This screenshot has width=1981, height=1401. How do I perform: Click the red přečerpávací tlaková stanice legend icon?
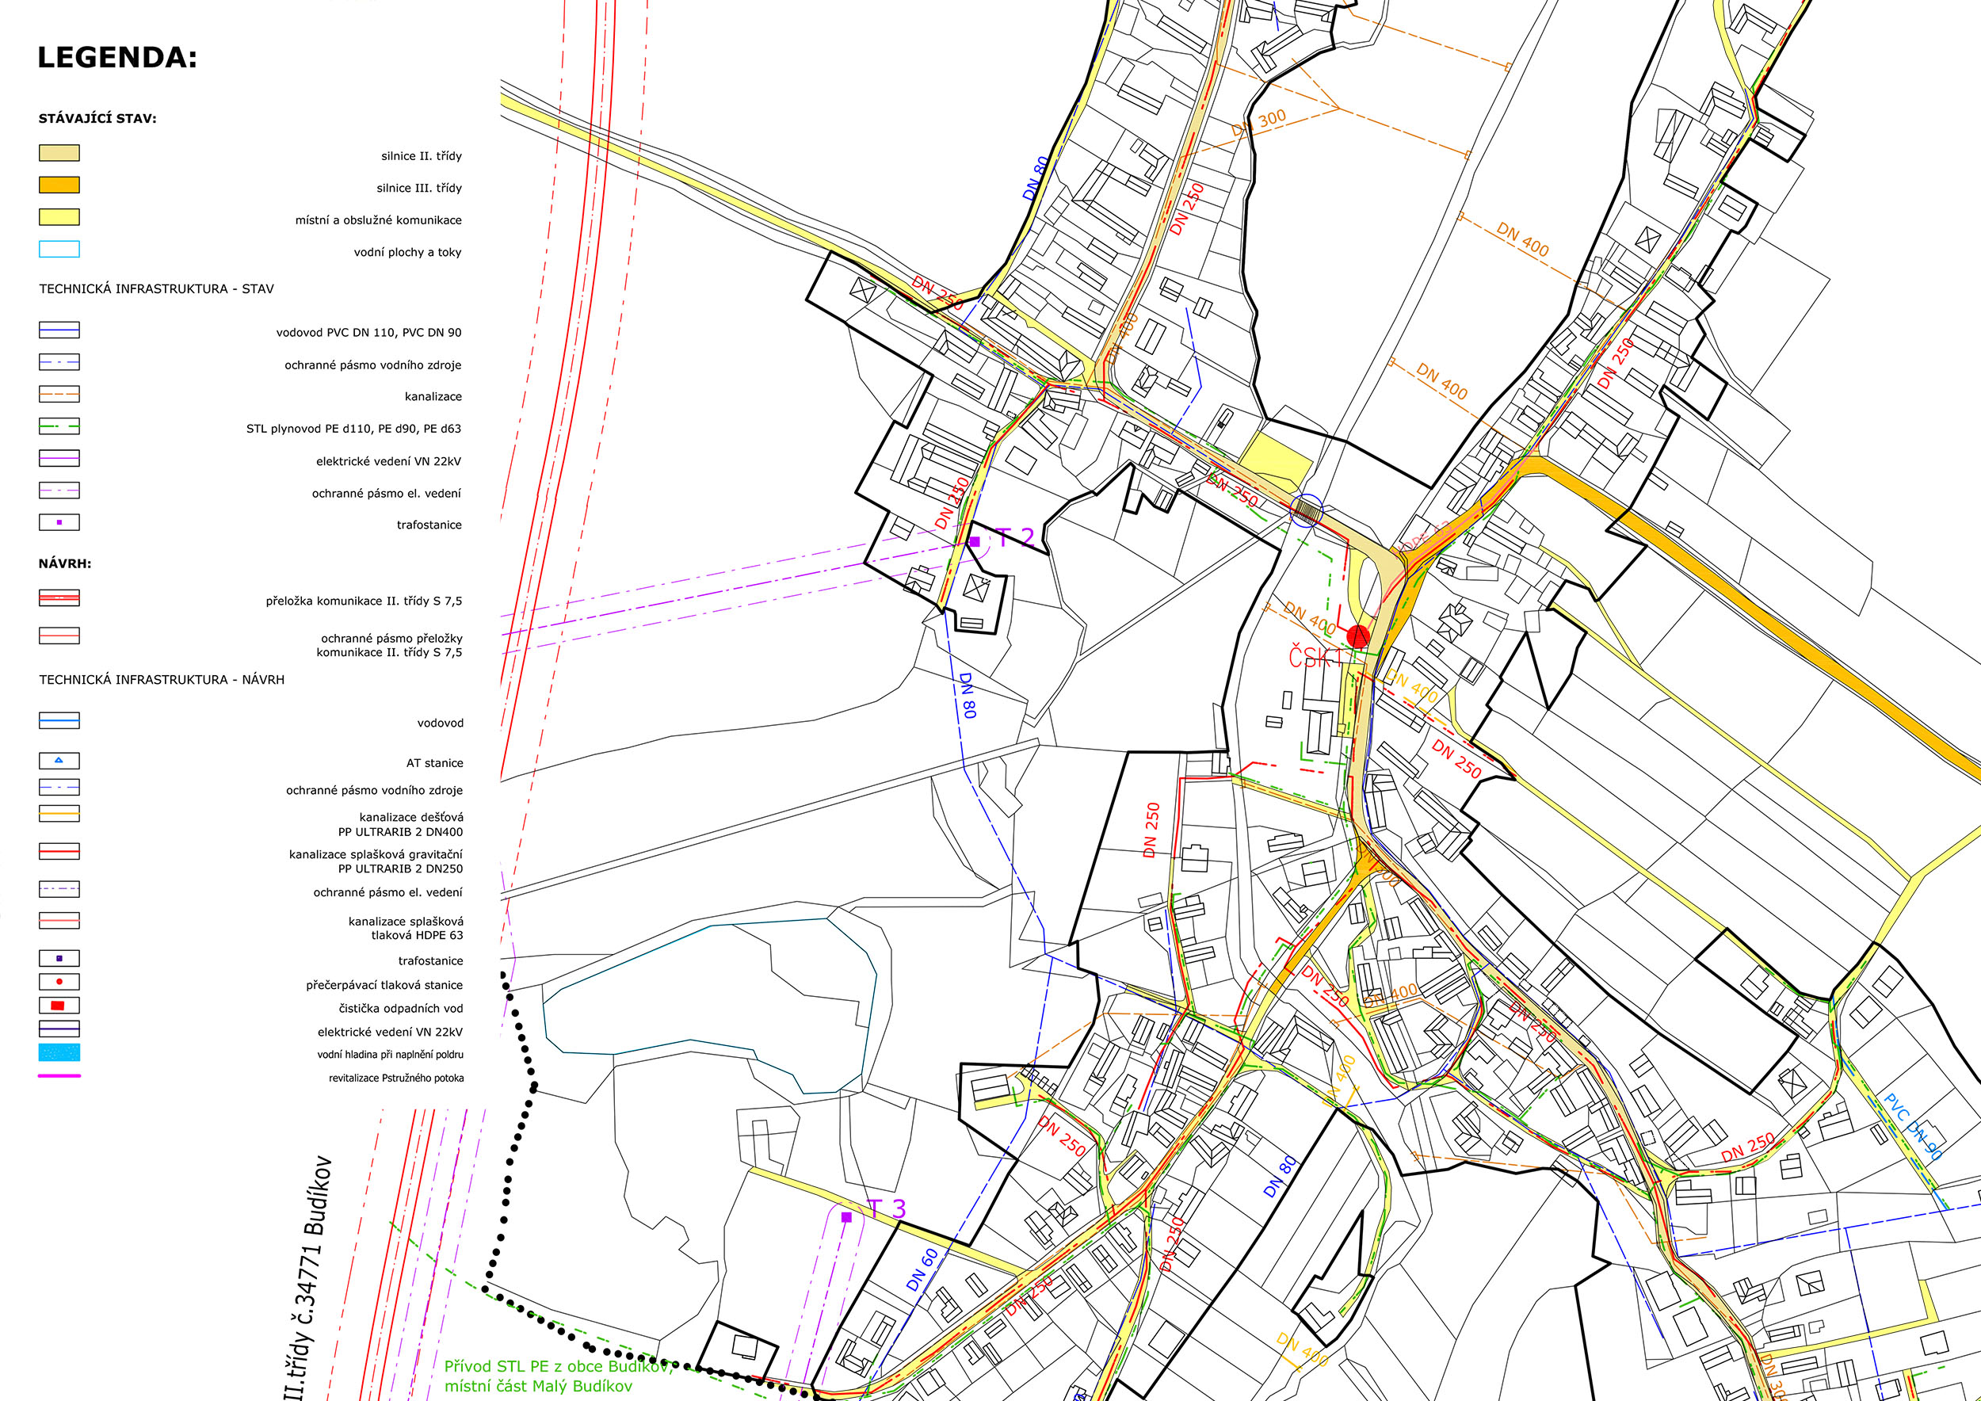tap(59, 982)
